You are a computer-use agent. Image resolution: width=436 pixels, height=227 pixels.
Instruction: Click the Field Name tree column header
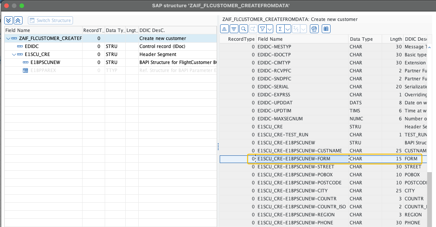pos(44,30)
